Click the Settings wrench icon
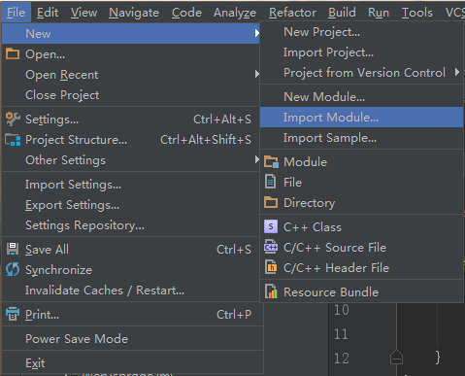 click(x=13, y=120)
